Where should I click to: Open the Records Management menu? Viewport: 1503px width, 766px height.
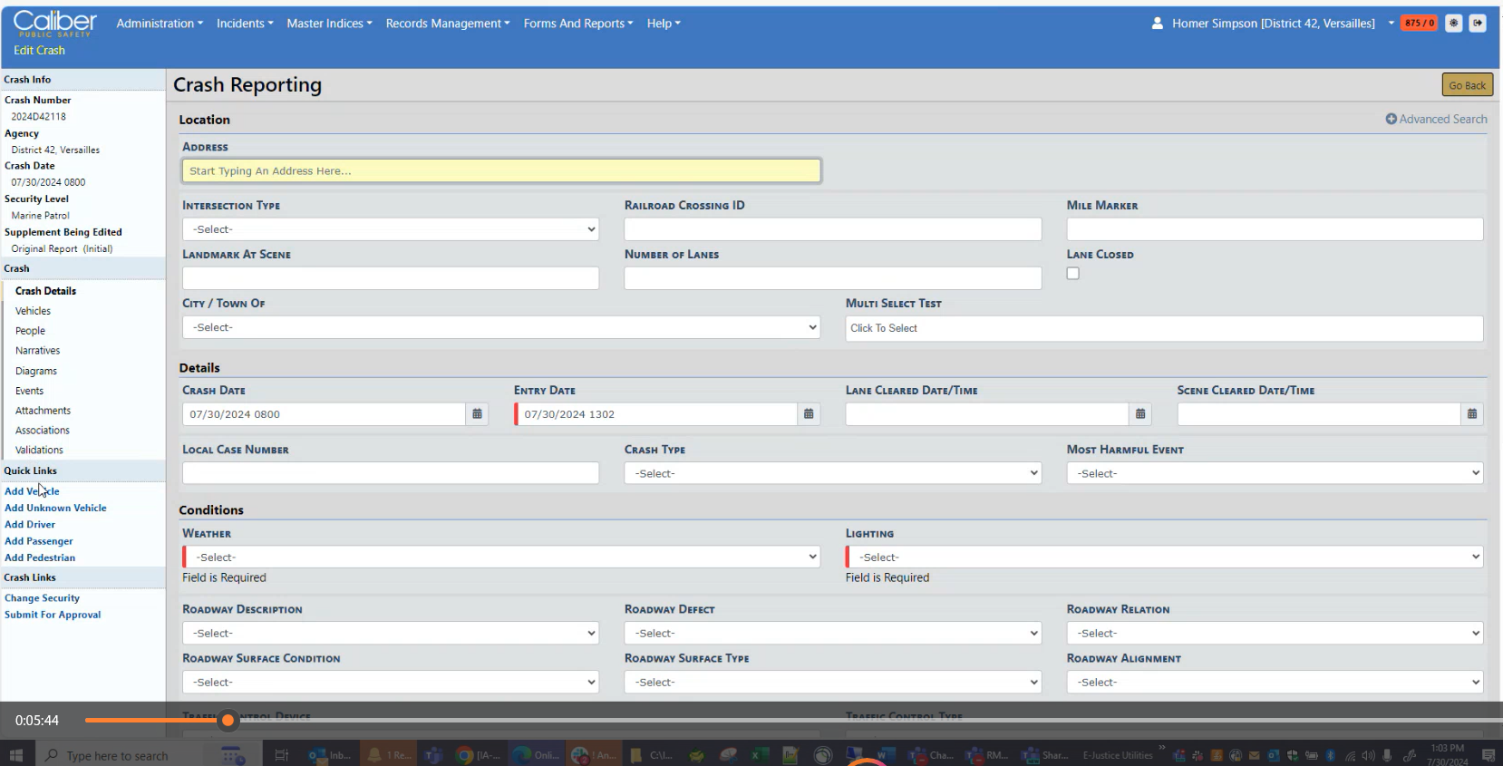point(447,24)
